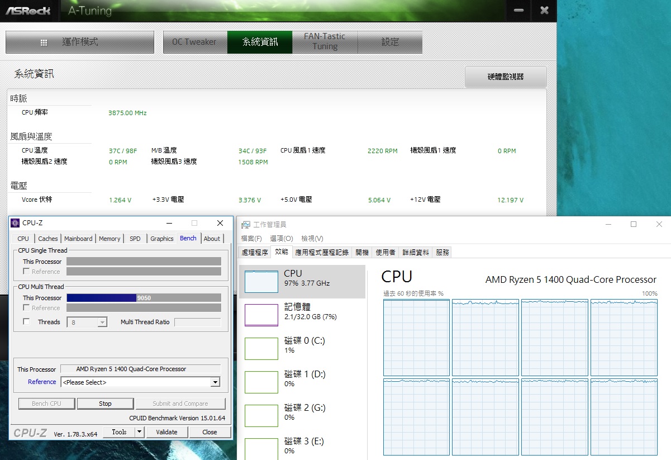
Task: Switch to the OC Tweaker tab
Action: (x=194, y=42)
